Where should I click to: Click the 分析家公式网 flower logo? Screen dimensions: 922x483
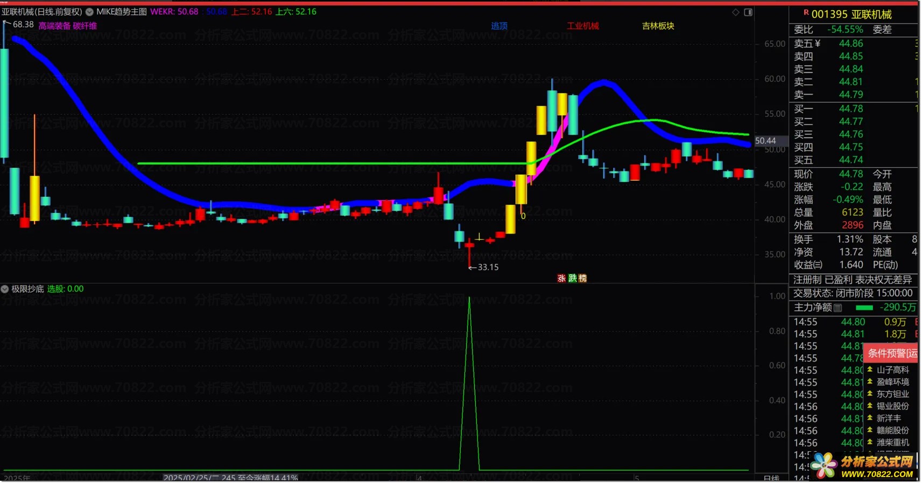coord(824,465)
